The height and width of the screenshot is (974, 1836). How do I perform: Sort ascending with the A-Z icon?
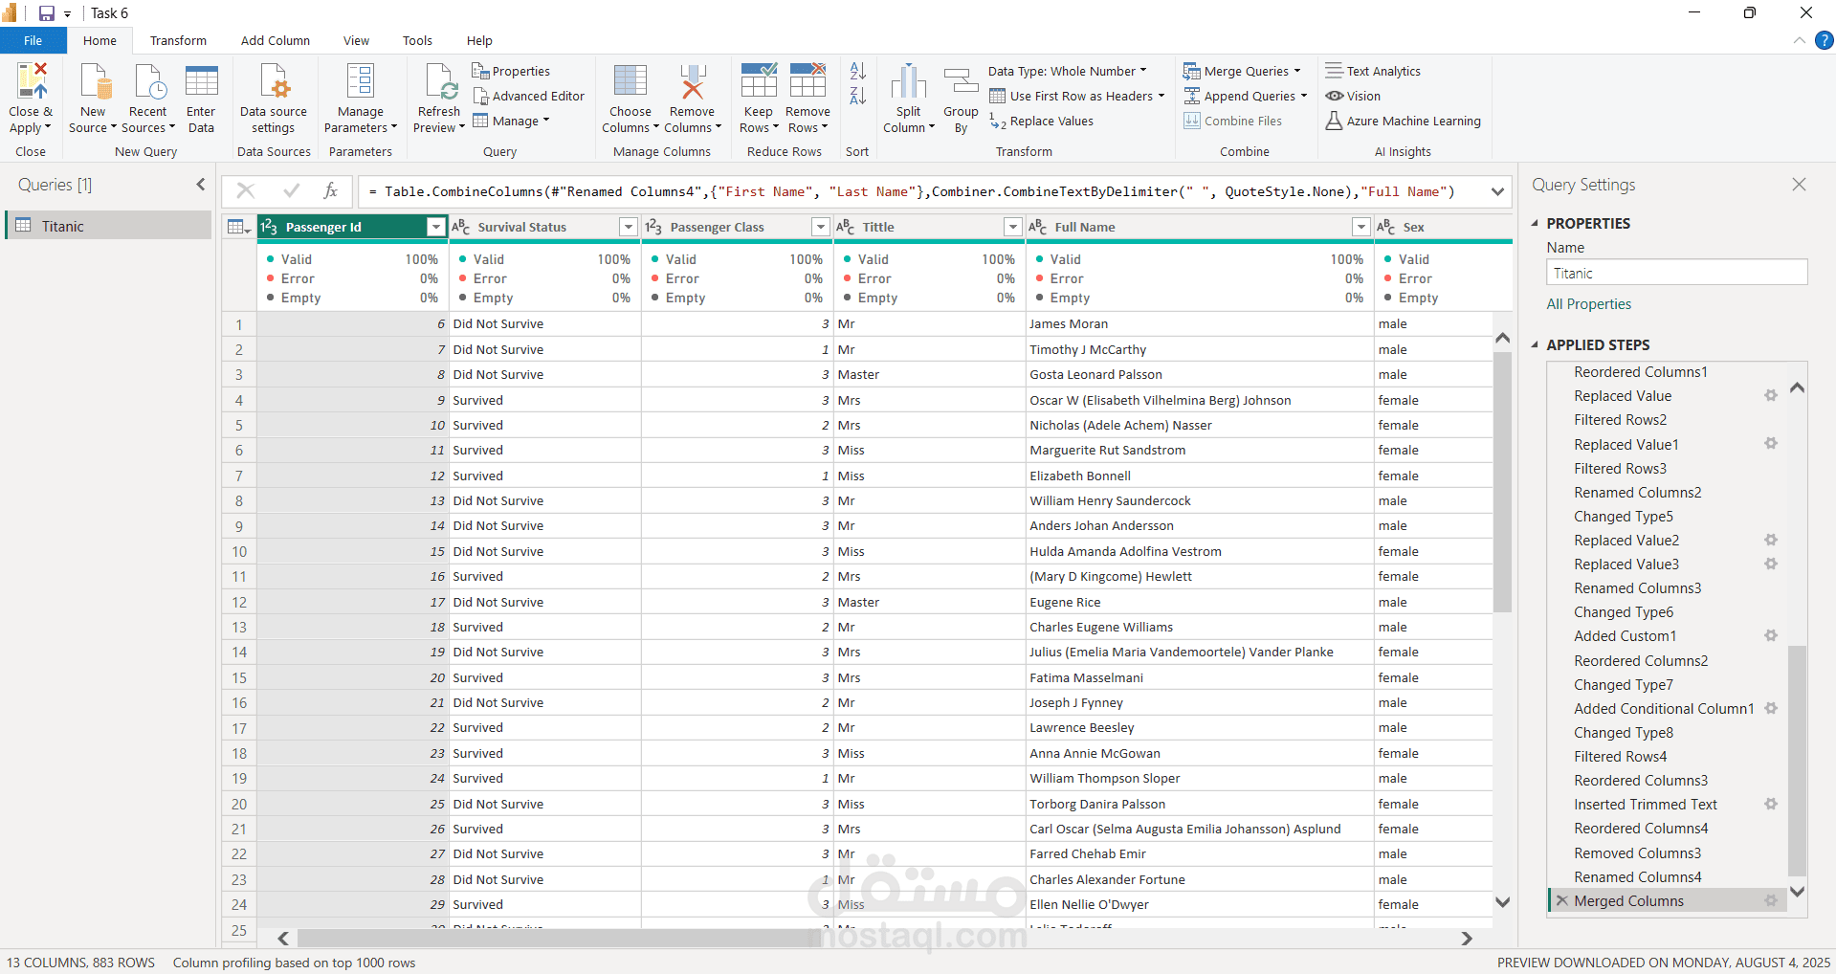(858, 72)
